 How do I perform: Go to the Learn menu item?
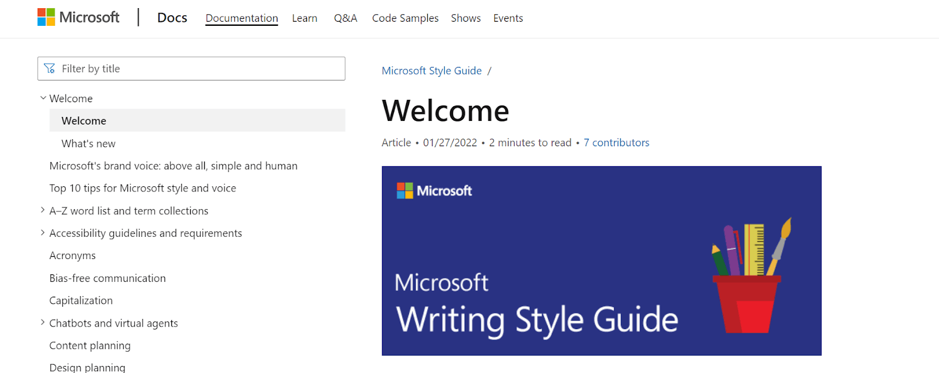[305, 18]
